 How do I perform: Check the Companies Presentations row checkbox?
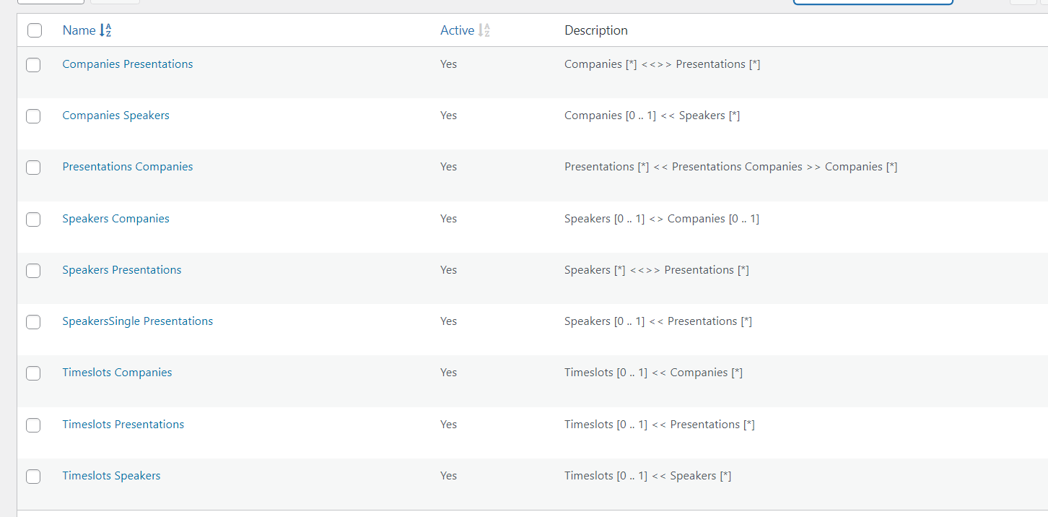[x=33, y=65]
